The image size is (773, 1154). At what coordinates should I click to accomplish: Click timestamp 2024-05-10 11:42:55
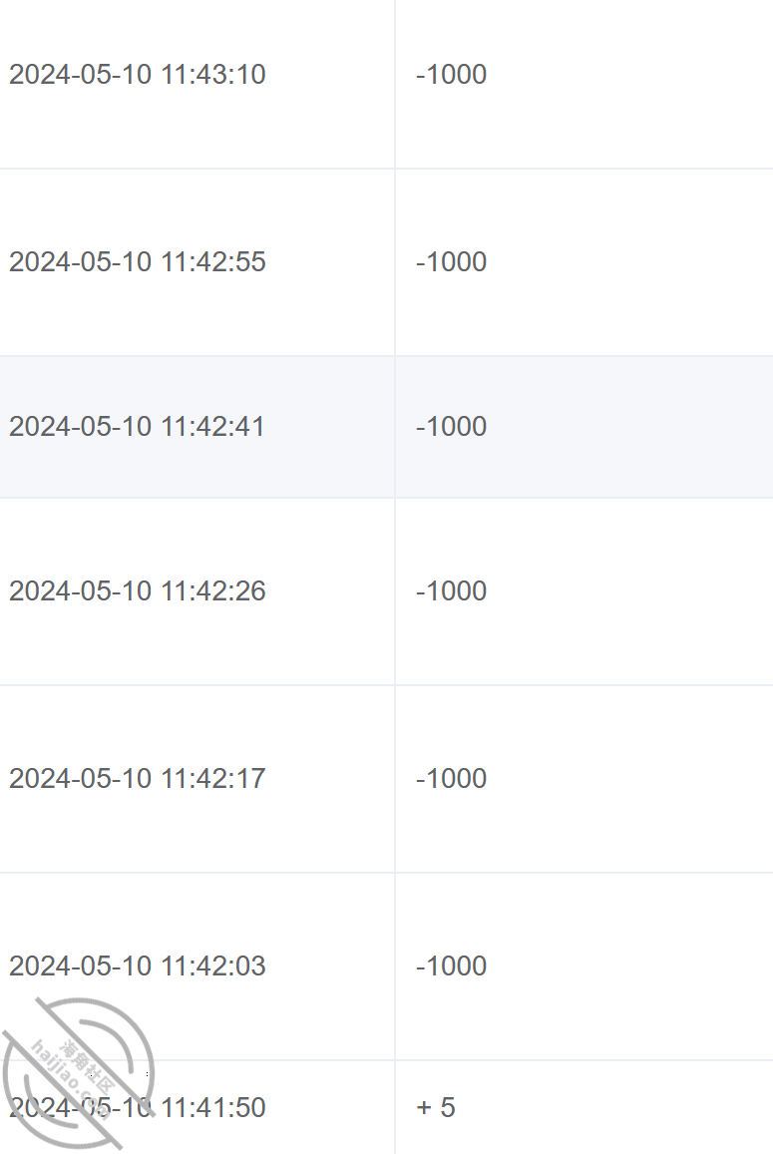[x=137, y=262]
